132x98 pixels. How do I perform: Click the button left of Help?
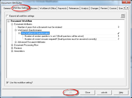click(x=104, y=92)
